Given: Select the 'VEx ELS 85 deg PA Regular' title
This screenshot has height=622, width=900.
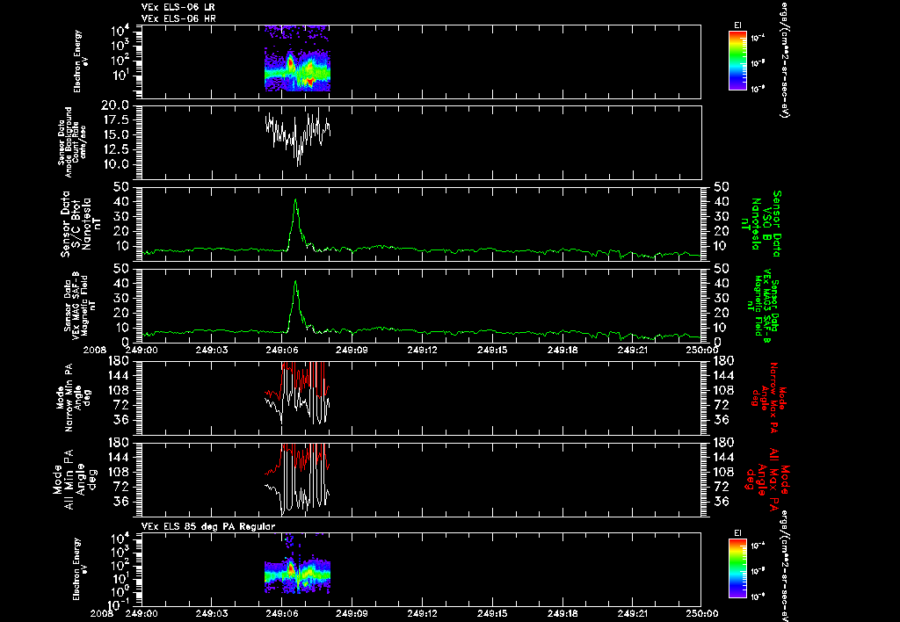Looking at the screenshot, I should (208, 526).
